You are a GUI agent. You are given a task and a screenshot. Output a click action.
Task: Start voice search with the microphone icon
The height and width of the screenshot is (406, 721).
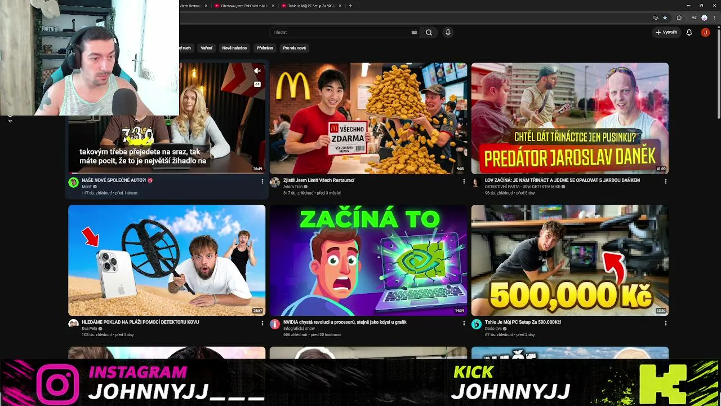point(448,33)
